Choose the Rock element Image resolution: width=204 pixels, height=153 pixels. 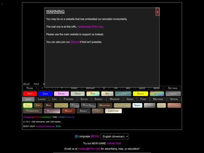click(74, 105)
